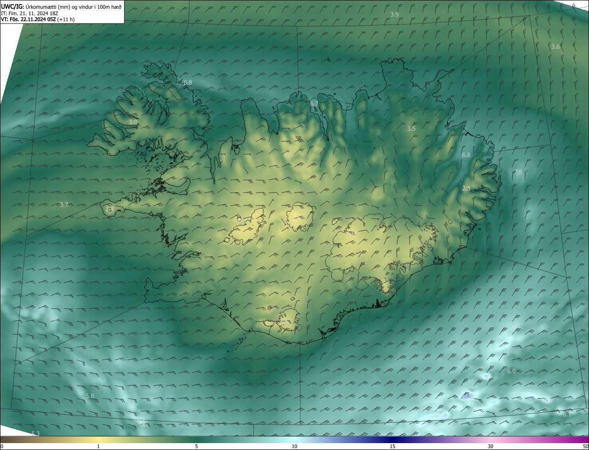This screenshot has height=450, width=589.
Task: Click the valid time 'VT: Fös. 22.11.2024 05Z'
Action: pos(29,19)
